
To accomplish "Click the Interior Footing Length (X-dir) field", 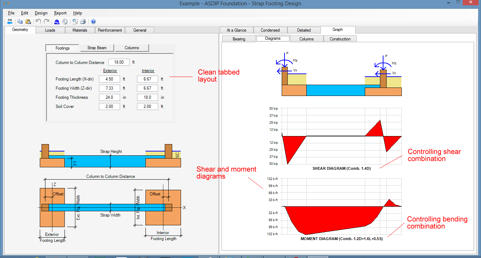I will click(148, 79).
